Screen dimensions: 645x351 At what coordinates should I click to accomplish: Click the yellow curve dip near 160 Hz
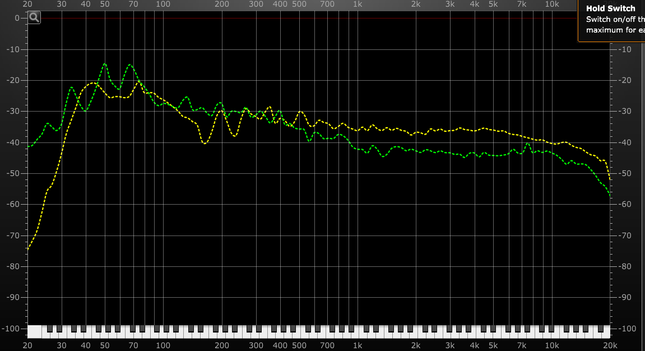click(205, 144)
